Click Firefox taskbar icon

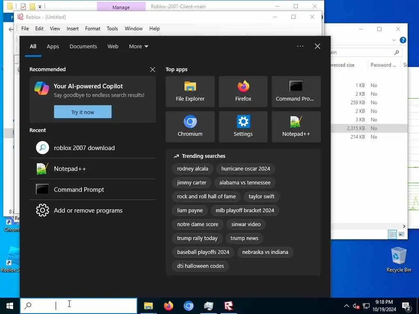pos(168,306)
